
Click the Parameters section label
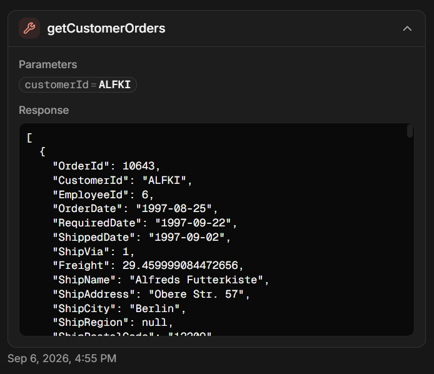tap(48, 64)
